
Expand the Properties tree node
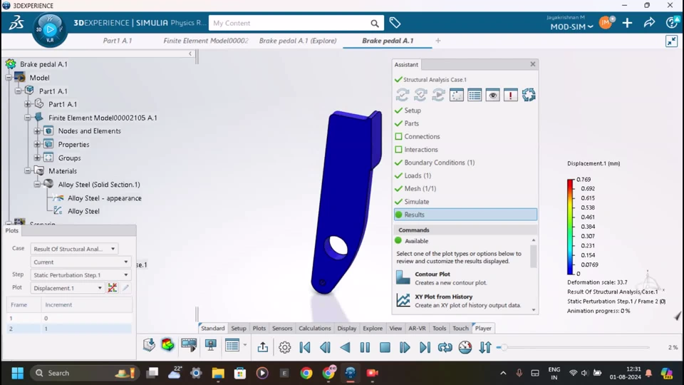point(37,145)
